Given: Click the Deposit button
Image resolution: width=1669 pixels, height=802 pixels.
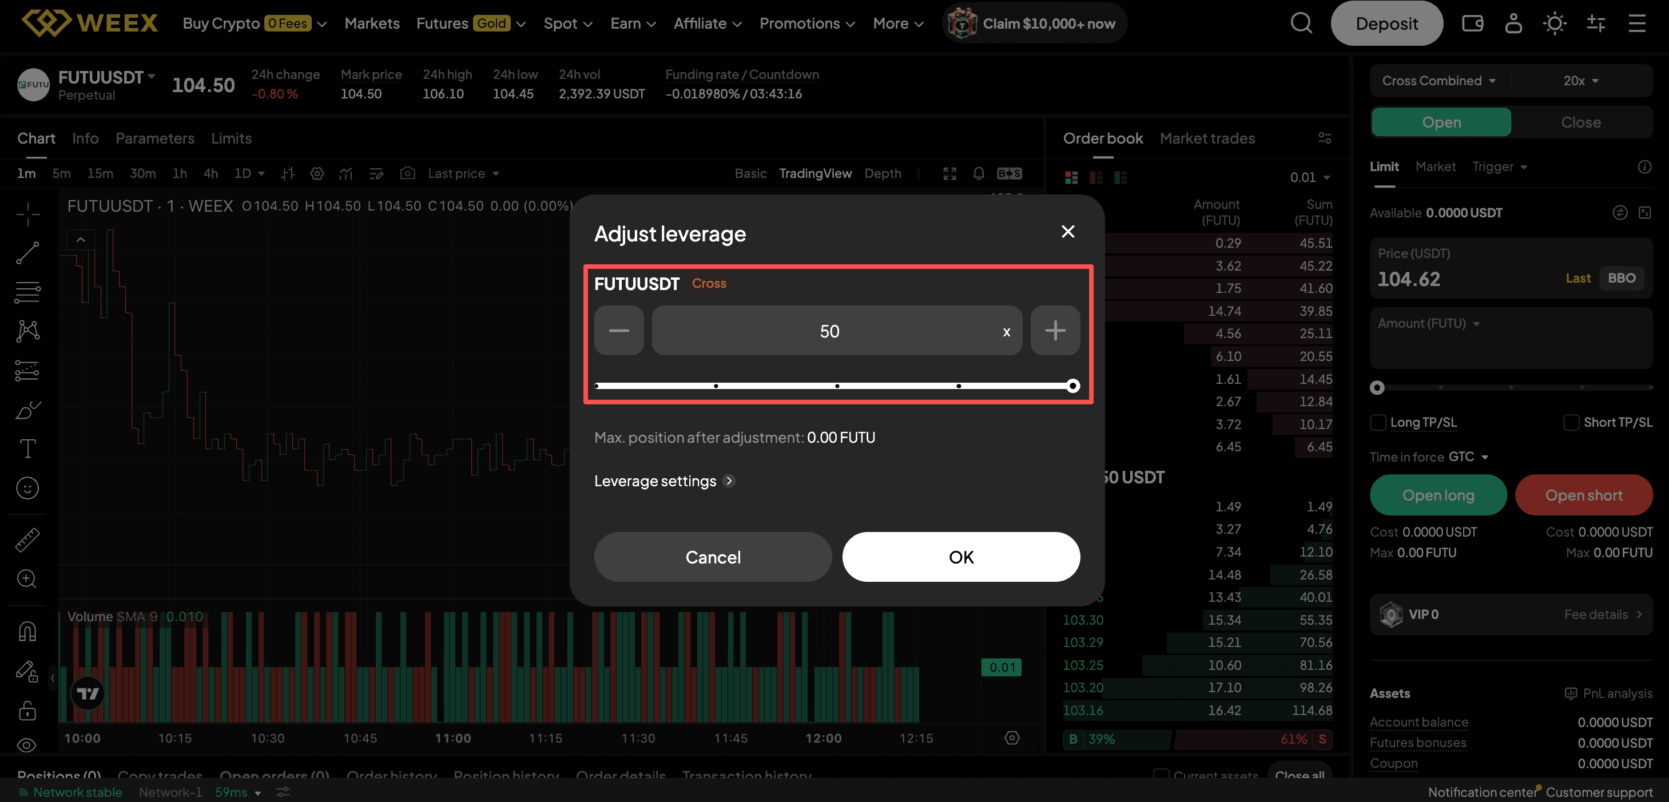Looking at the screenshot, I should coord(1386,23).
